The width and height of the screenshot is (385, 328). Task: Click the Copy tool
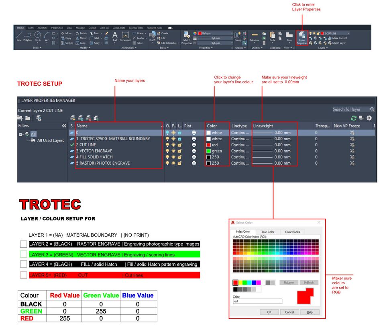[x=66, y=38]
